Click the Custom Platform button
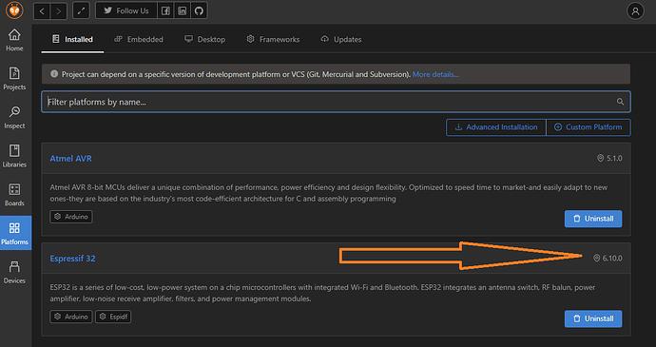This screenshot has width=656, height=347. click(x=588, y=127)
